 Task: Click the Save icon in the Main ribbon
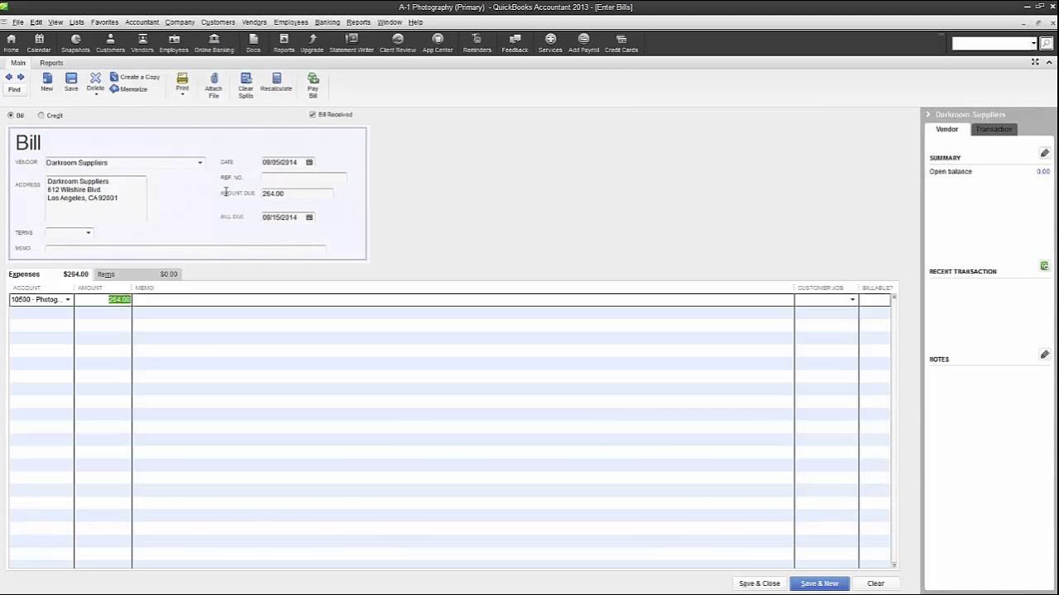point(71,83)
